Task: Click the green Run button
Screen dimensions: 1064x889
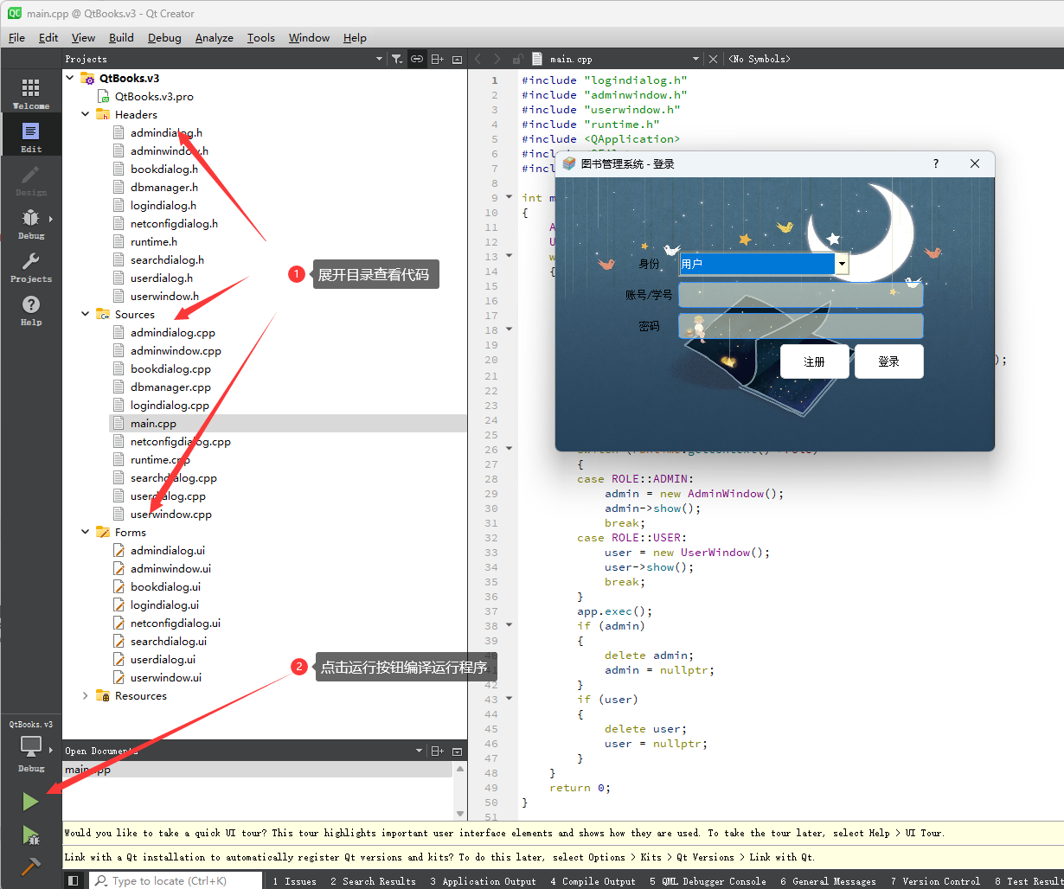Action: pos(30,802)
